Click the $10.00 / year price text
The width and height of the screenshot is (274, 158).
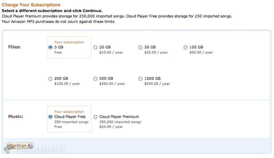111,53
